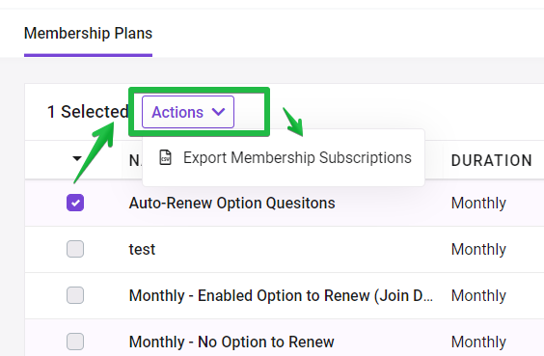Open the plan named test

coord(142,250)
